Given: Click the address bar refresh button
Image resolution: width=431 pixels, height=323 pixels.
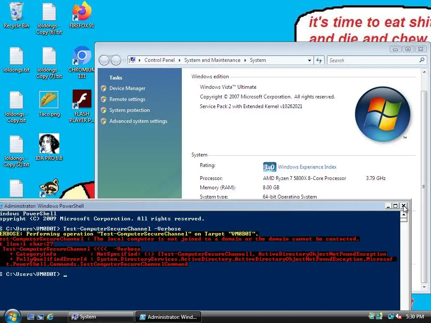Looking at the screenshot, I should point(319,60).
